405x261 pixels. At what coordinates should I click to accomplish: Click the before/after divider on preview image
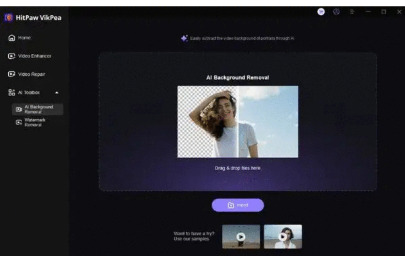pos(238,122)
